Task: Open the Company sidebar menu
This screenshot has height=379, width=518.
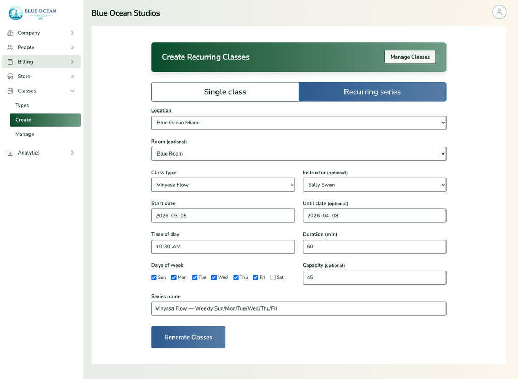Action: pos(41,33)
